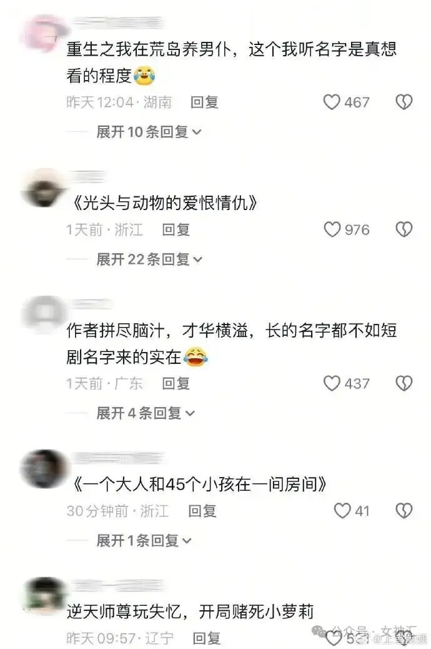
Task: Expand 展开22条回复 replies
Action: pos(149,259)
